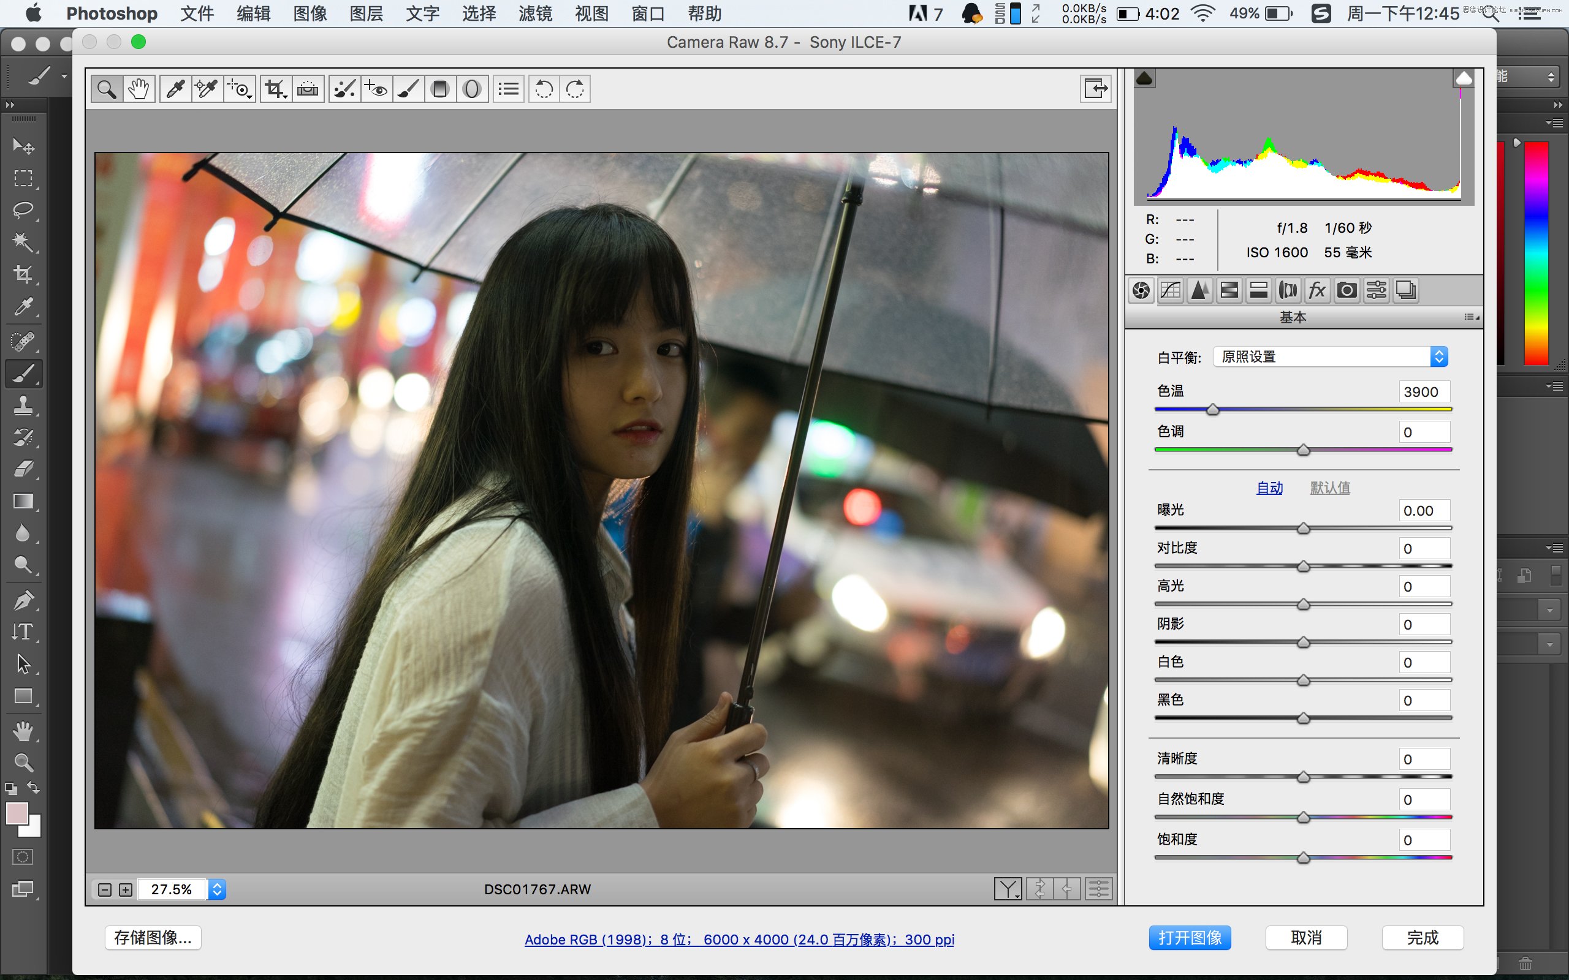The image size is (1569, 980).
Task: Expand the 基本 panel options menu
Action: pyautogui.click(x=1471, y=317)
